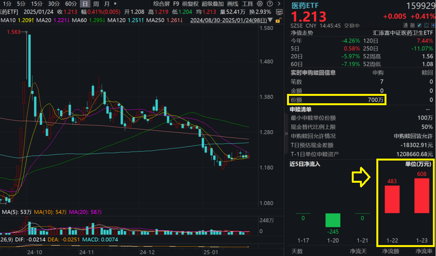Click the WP icon beside turnover
Viewport: 436px width, 256px height.
279,12
